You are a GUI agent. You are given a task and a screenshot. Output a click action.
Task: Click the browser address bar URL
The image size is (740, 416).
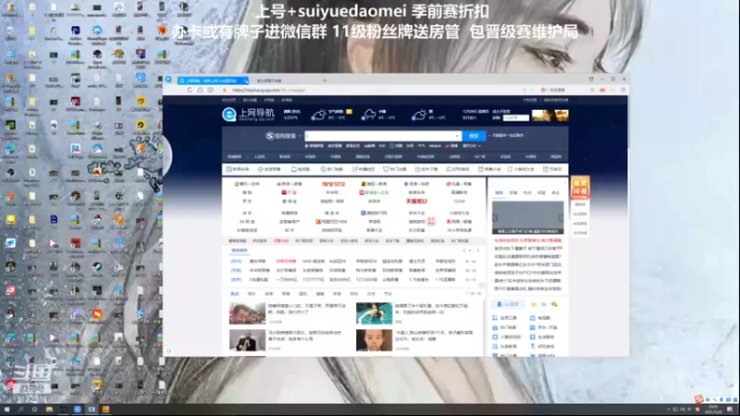point(268,90)
